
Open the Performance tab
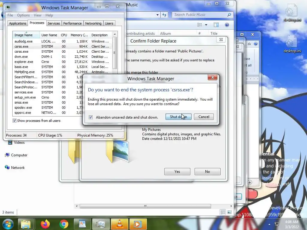72,23
